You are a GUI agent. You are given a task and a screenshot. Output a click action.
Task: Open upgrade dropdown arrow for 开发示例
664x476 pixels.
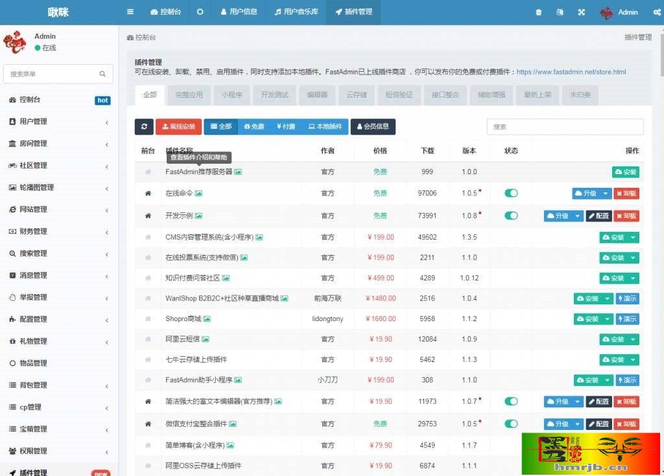point(578,216)
